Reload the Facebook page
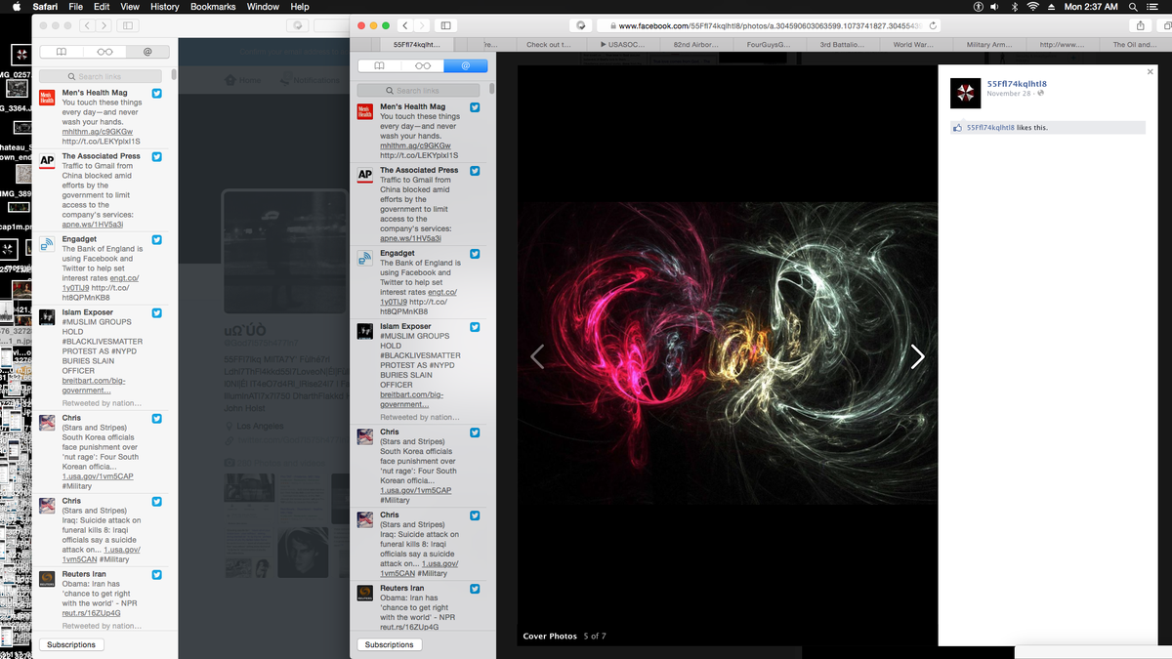 pos(935,25)
